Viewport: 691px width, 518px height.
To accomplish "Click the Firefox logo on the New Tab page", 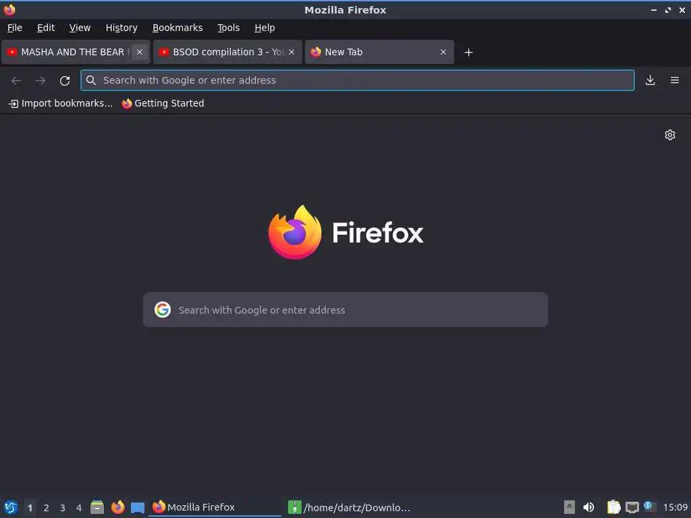I will [x=295, y=232].
